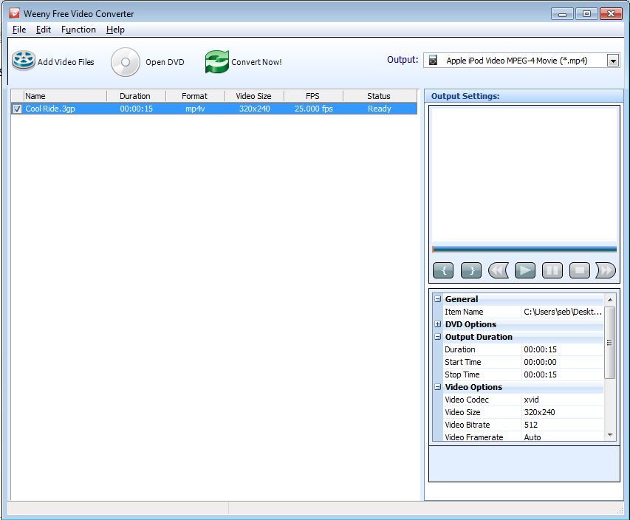Expand the DVD Options section

pos(439,324)
